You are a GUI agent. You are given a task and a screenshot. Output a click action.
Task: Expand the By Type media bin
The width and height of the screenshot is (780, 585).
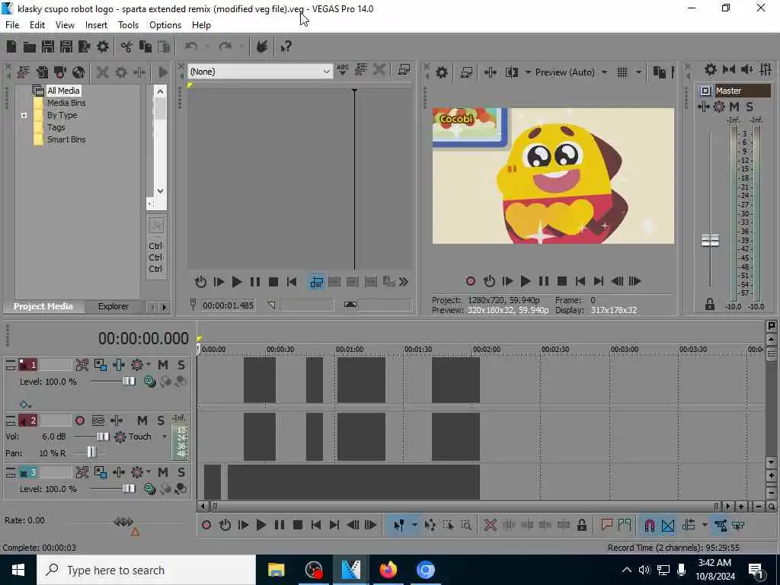tap(24, 116)
